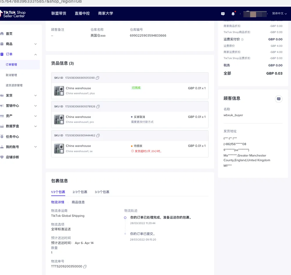291x275 pixels.
Task: Select the 营销中心 marketing center icon
Action: [x=3, y=106]
